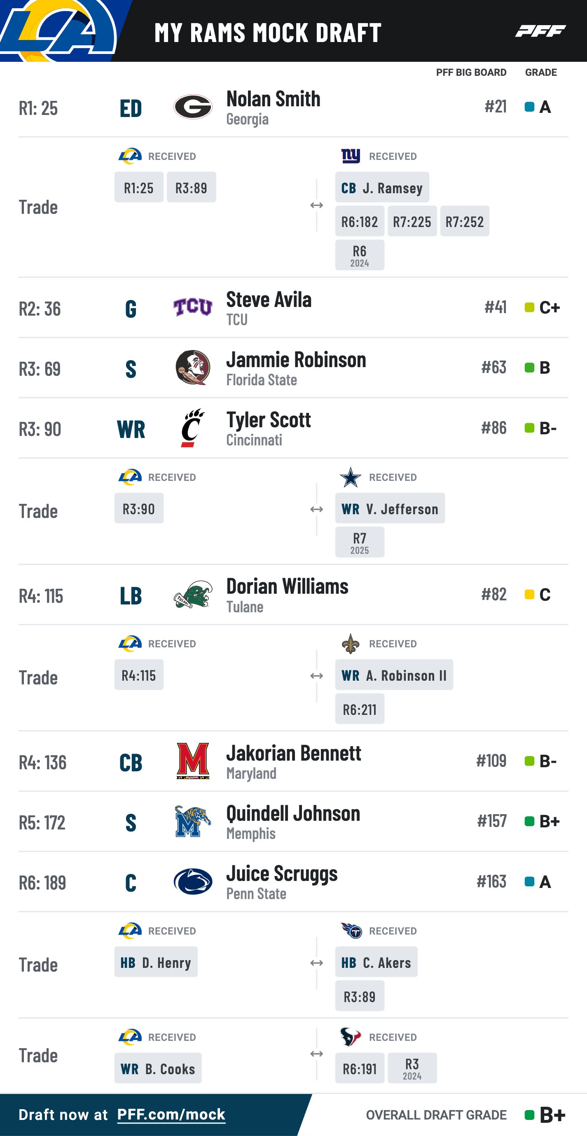Click the Cincinnati Bearcats logo
Viewport: 587px width, 1136px height.
click(193, 428)
